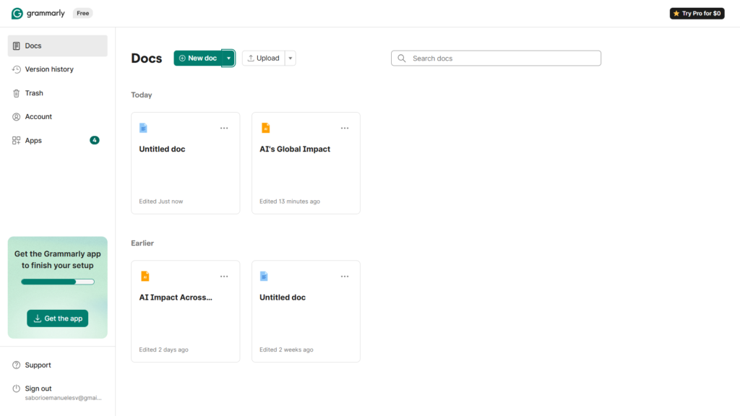Open the AI's Global Impact document
Image resolution: width=740 pixels, height=416 pixels.
pos(306,163)
